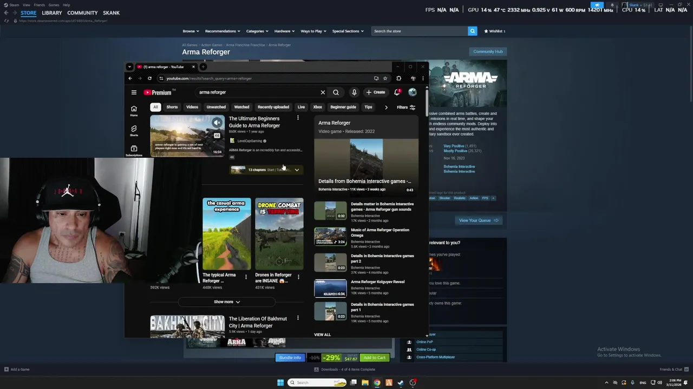Select the Recently uploaded filter chip
This screenshot has height=389, width=693.
pos(273,107)
